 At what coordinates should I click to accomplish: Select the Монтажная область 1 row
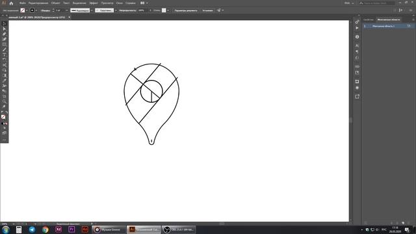point(388,26)
